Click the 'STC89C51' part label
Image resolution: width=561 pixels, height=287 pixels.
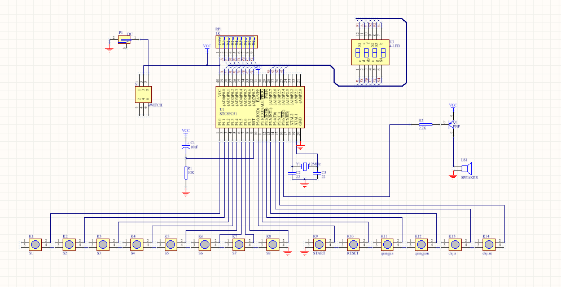point(227,114)
